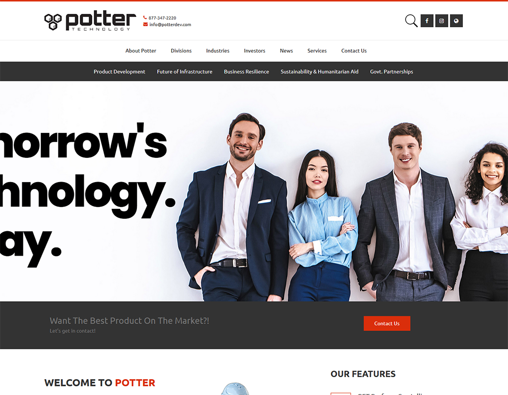This screenshot has width=508, height=395.
Task: Select Services in the main navigation
Action: pyautogui.click(x=317, y=51)
